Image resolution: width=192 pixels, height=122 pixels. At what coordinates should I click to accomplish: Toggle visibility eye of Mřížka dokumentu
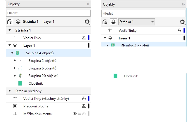point(75,114)
